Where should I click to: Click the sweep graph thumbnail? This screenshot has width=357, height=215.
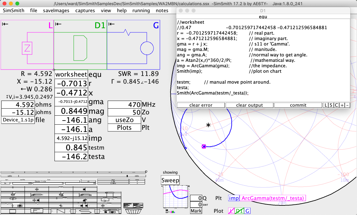[176, 196]
